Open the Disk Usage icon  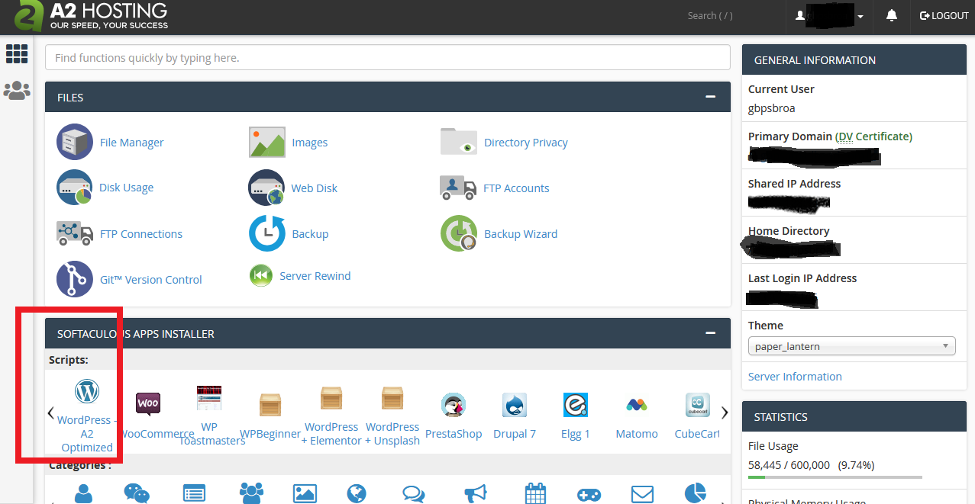75,188
